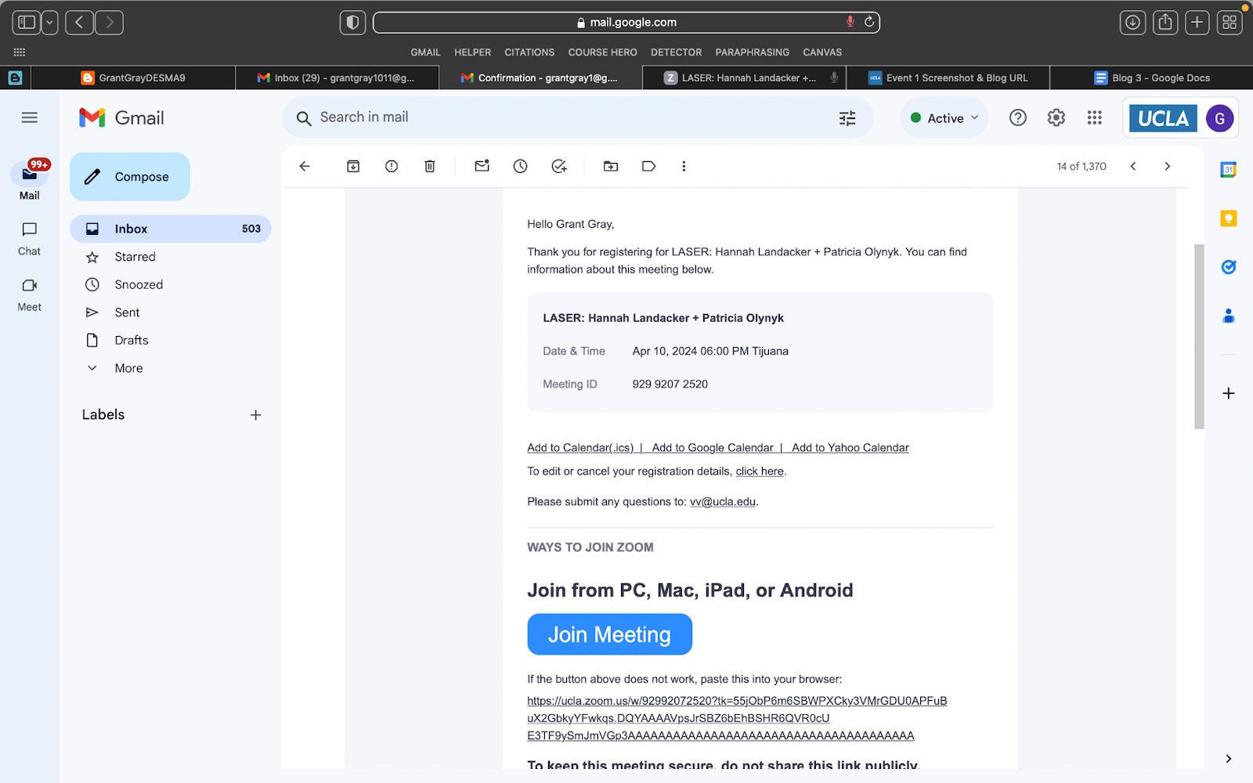
Task: Open Google apps grid
Action: pyautogui.click(x=1095, y=117)
